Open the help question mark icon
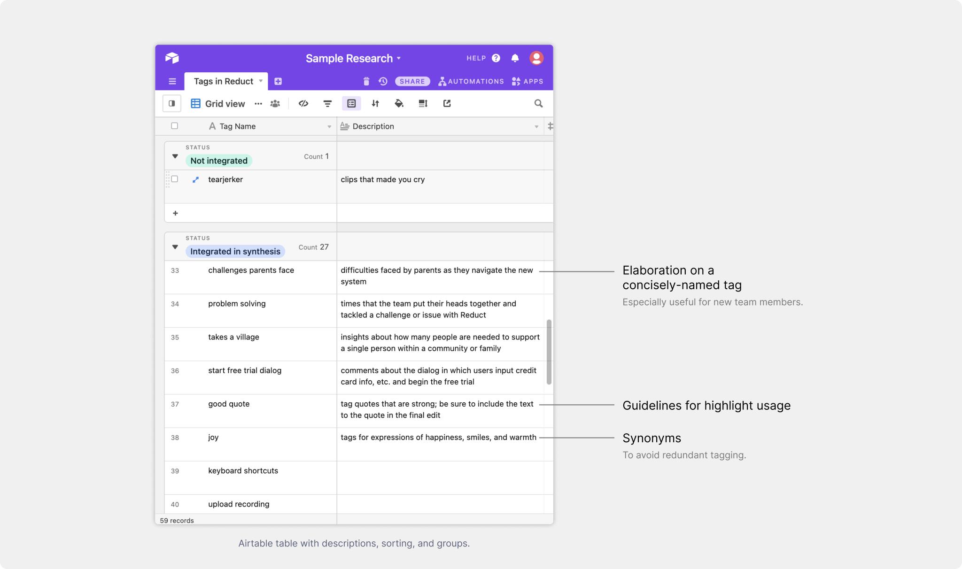This screenshot has width=962, height=569. (x=496, y=58)
